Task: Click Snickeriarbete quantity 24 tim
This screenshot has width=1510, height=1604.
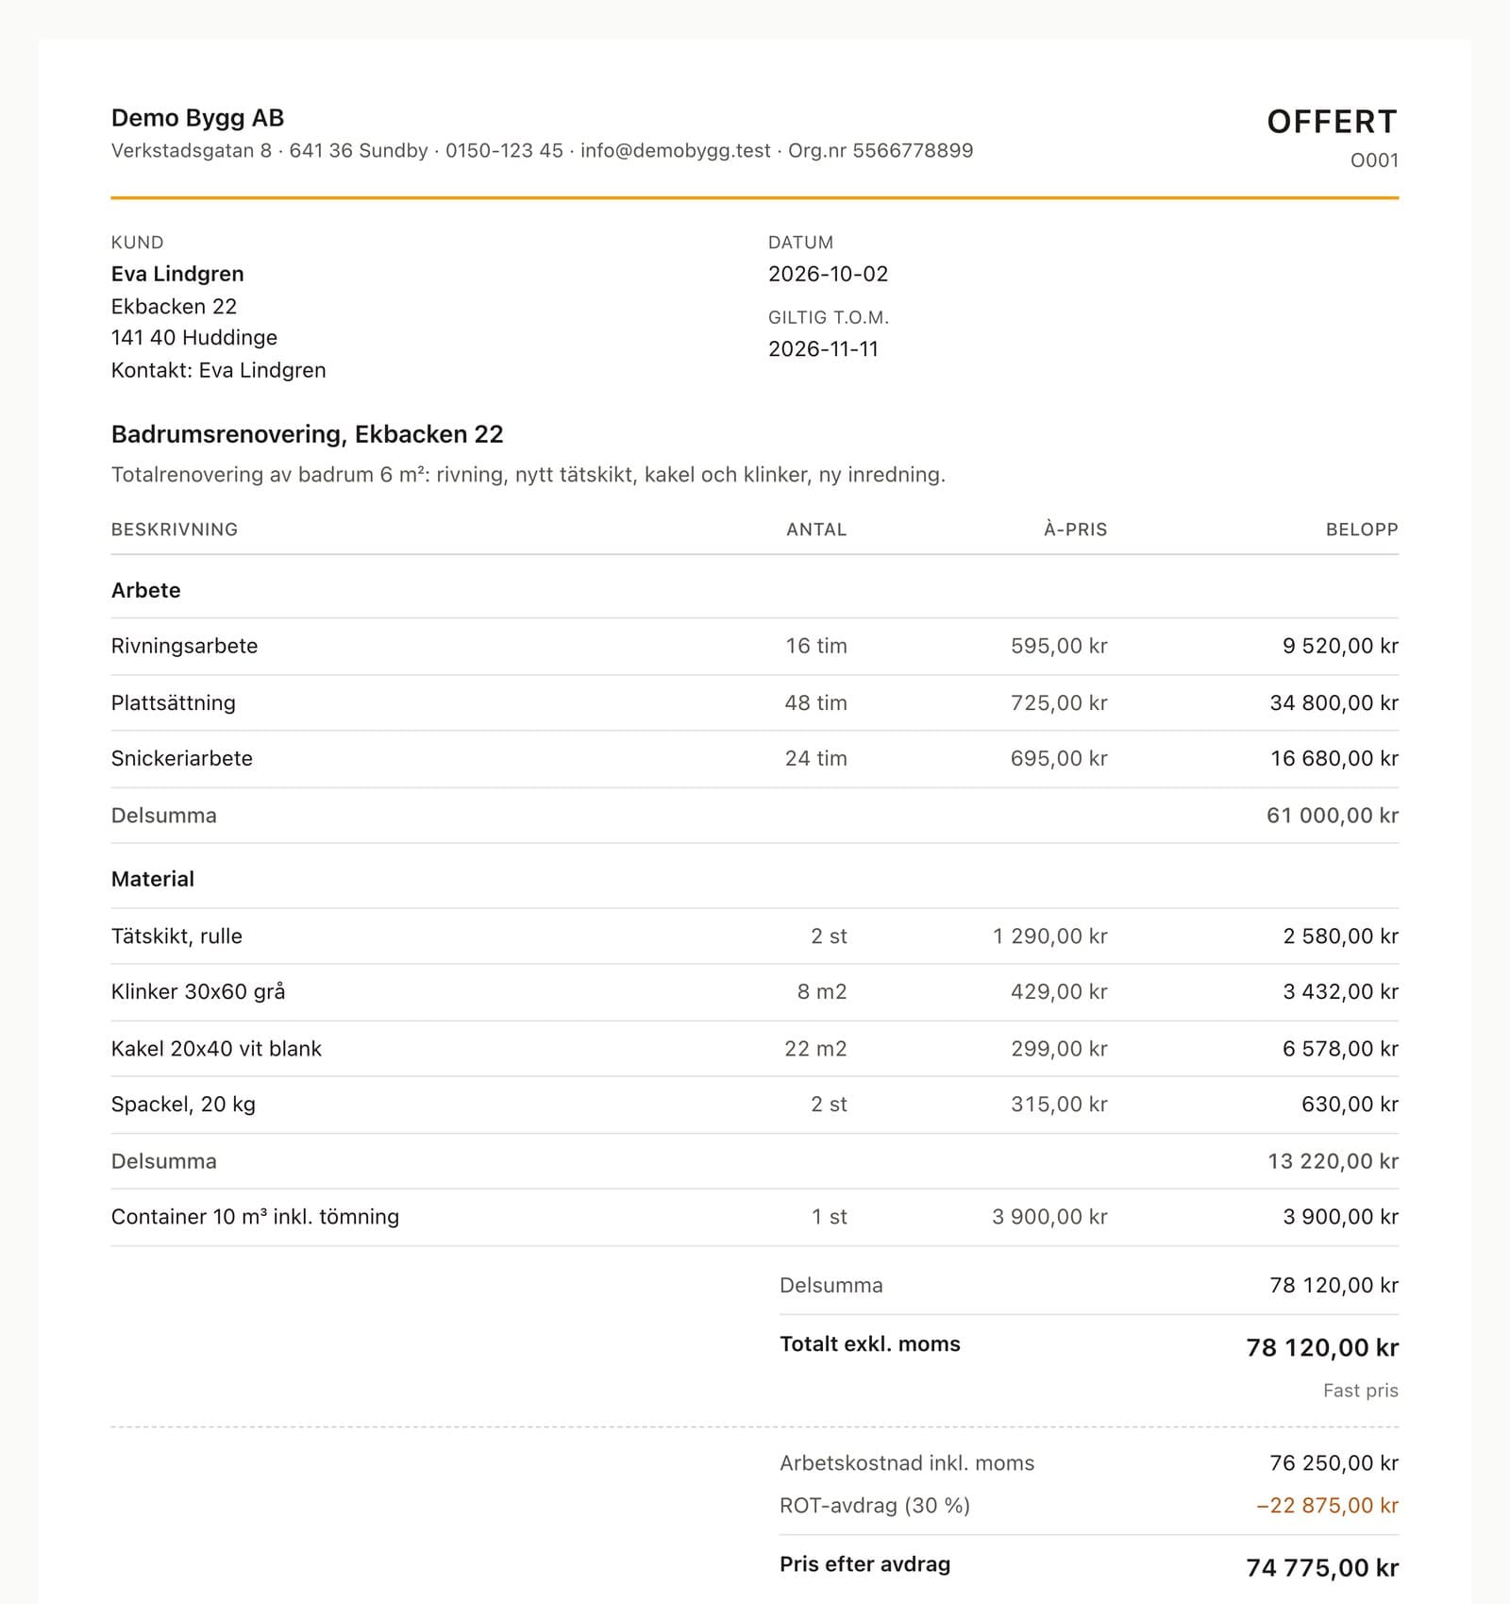Action: (x=815, y=758)
